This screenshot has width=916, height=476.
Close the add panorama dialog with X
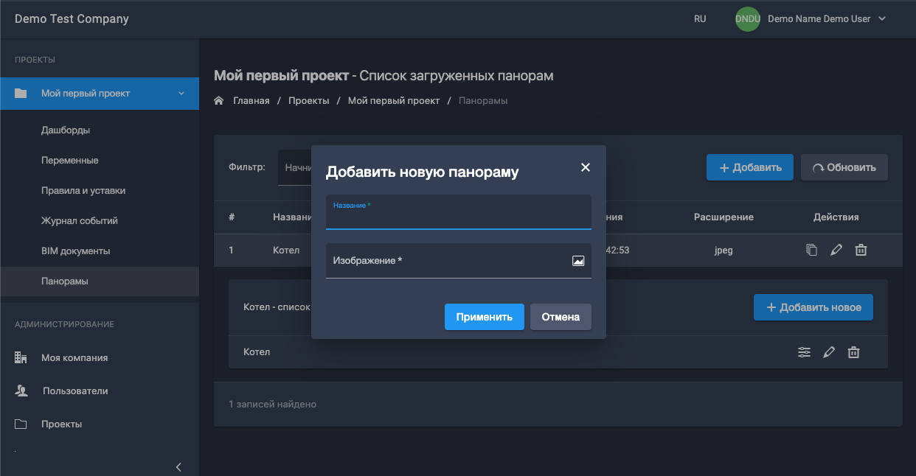coord(586,167)
